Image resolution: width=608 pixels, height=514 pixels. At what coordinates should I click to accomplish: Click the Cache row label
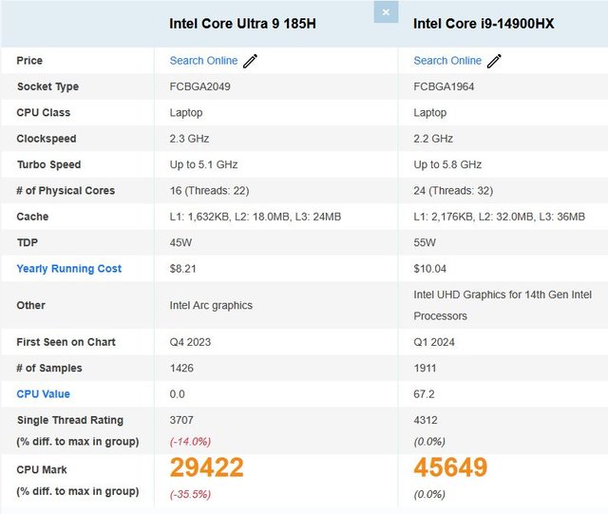click(32, 217)
